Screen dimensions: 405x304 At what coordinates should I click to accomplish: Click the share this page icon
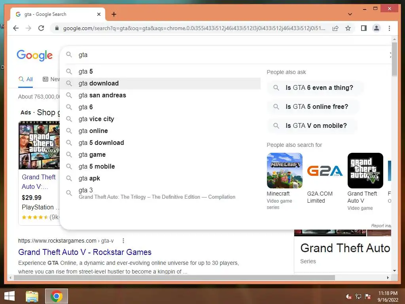(x=335, y=28)
